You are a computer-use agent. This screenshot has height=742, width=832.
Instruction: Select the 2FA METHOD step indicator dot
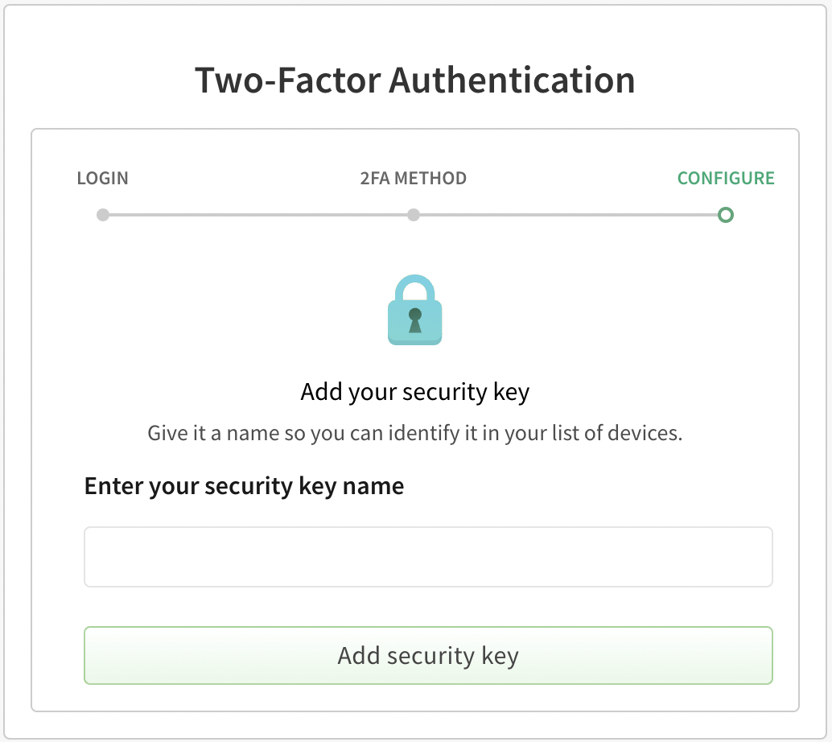[413, 215]
